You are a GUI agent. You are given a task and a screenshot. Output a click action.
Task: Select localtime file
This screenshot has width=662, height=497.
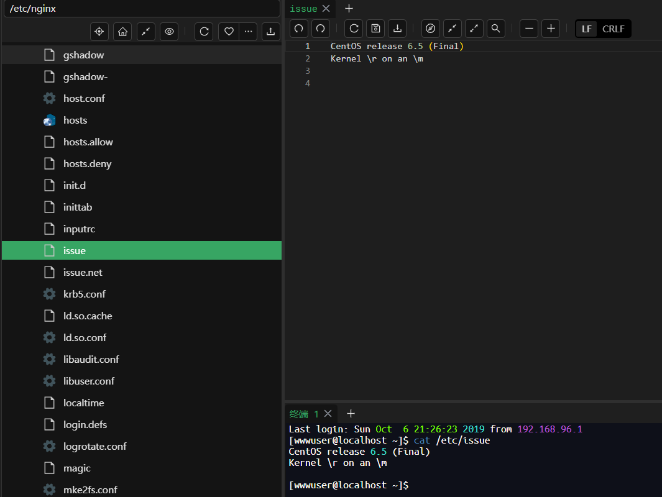coord(142,403)
